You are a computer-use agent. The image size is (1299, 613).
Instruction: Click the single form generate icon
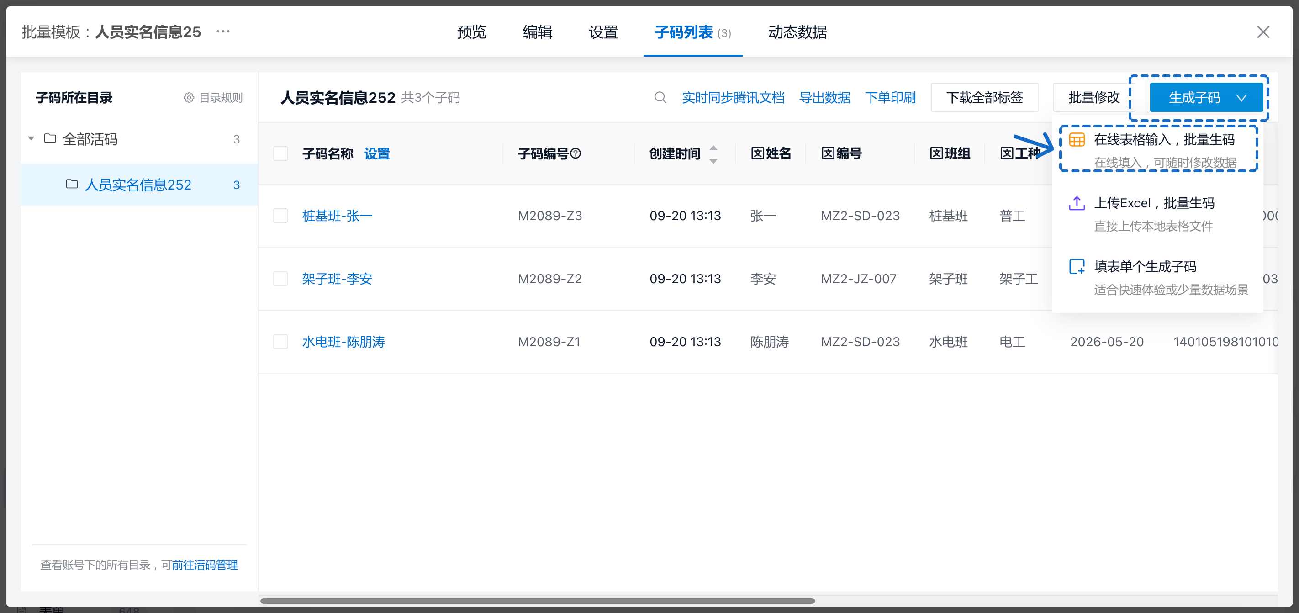[x=1077, y=267]
